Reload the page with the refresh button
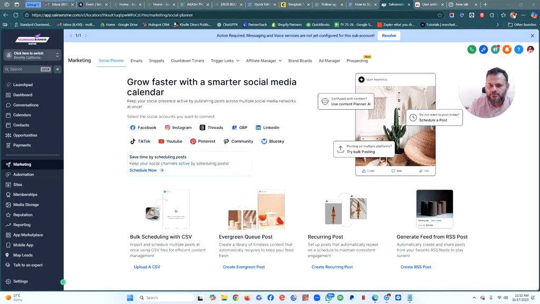Viewport: 540px width, 304px height. (x=15, y=15)
